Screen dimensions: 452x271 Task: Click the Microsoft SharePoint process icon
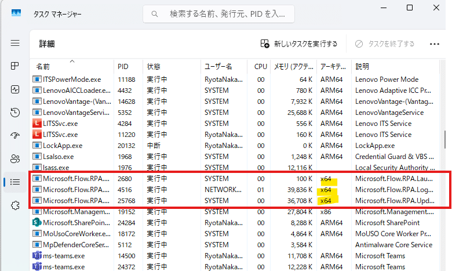(x=37, y=223)
